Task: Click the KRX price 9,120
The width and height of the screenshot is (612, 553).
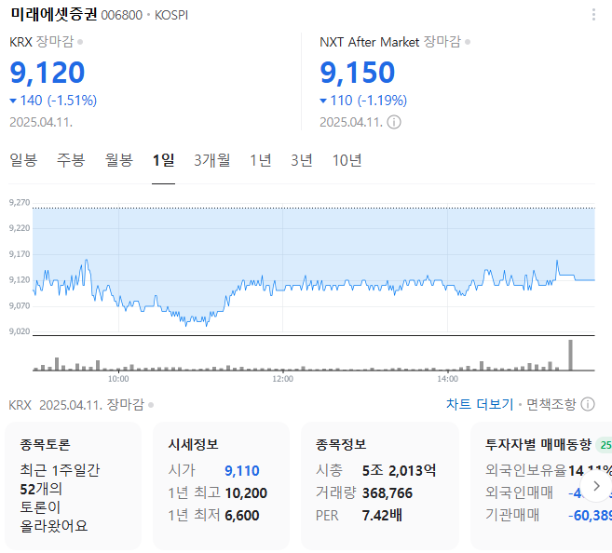Action: click(48, 73)
